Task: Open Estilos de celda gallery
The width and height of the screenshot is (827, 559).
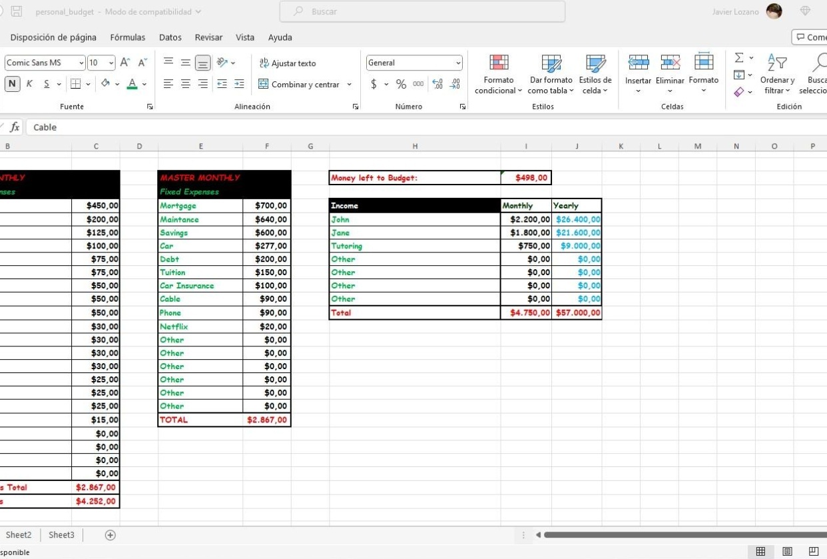Action: [595, 74]
